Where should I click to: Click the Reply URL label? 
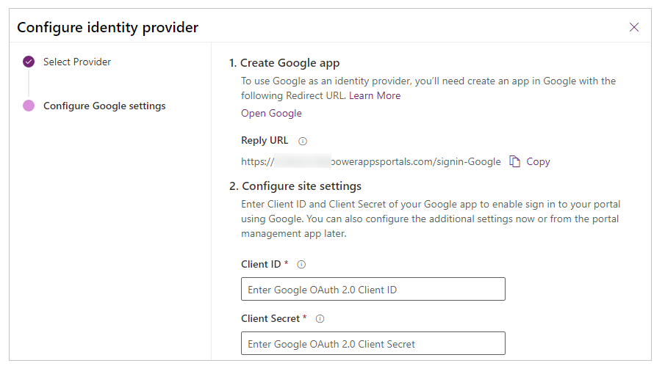click(265, 141)
